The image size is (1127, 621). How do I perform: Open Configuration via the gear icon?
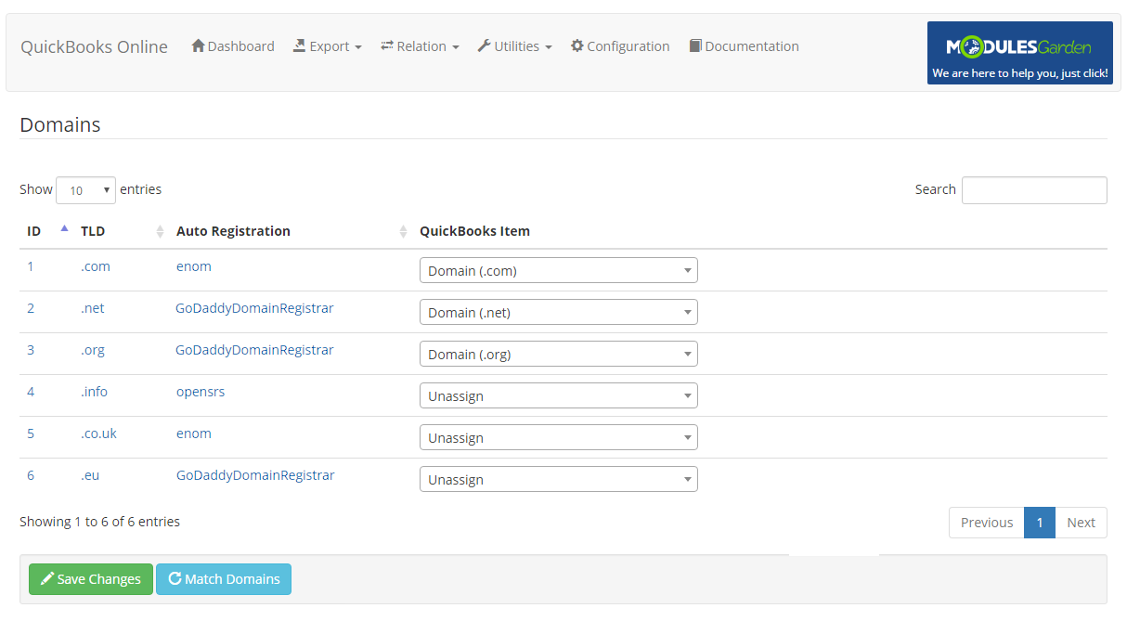[576, 45]
